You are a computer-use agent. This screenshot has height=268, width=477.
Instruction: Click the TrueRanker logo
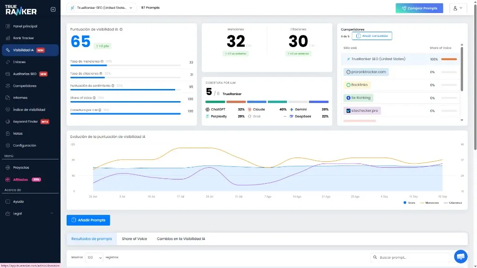pos(20,10)
